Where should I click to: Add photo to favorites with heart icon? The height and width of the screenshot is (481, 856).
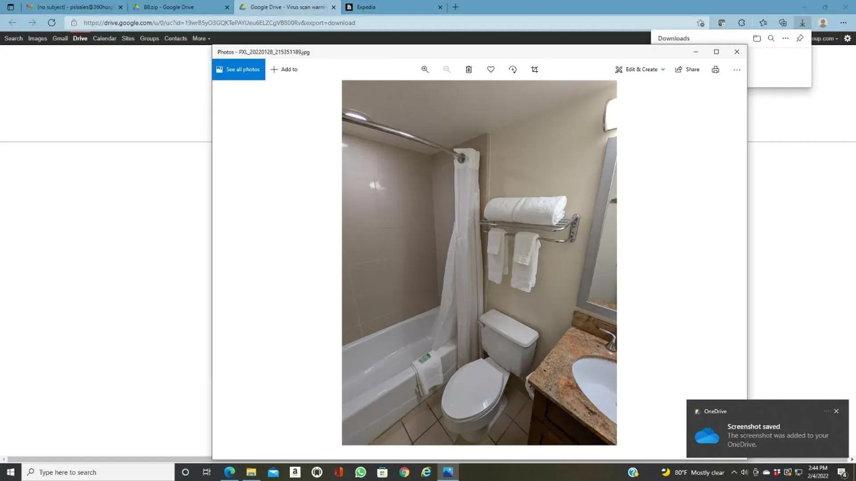pos(491,69)
